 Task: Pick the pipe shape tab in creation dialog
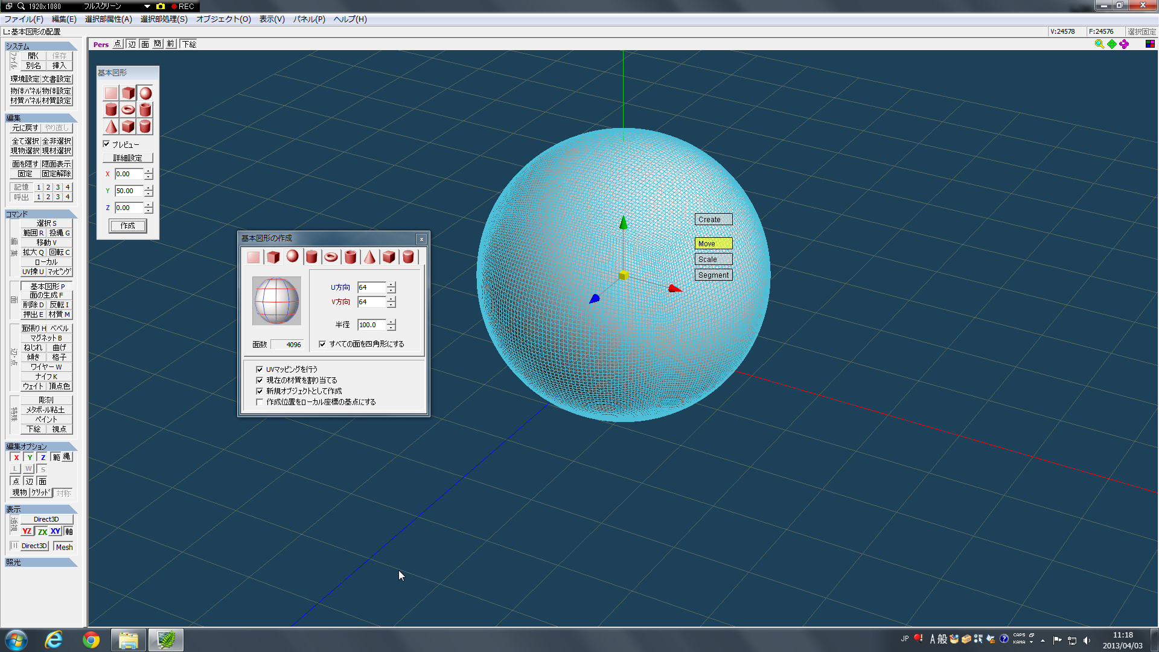(x=350, y=257)
